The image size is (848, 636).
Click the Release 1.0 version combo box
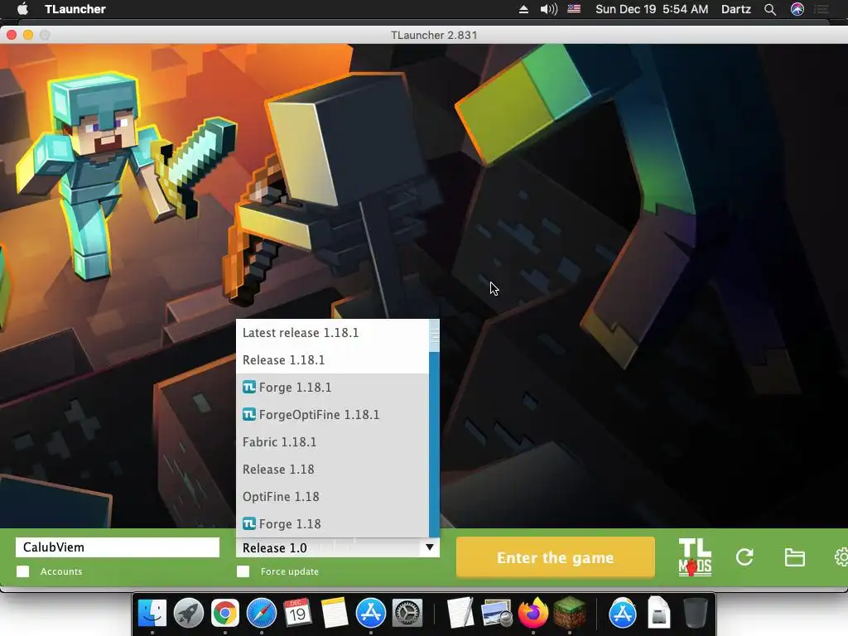pyautogui.click(x=338, y=547)
